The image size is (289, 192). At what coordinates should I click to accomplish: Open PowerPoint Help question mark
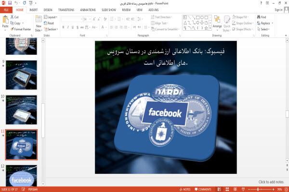[261, 3]
